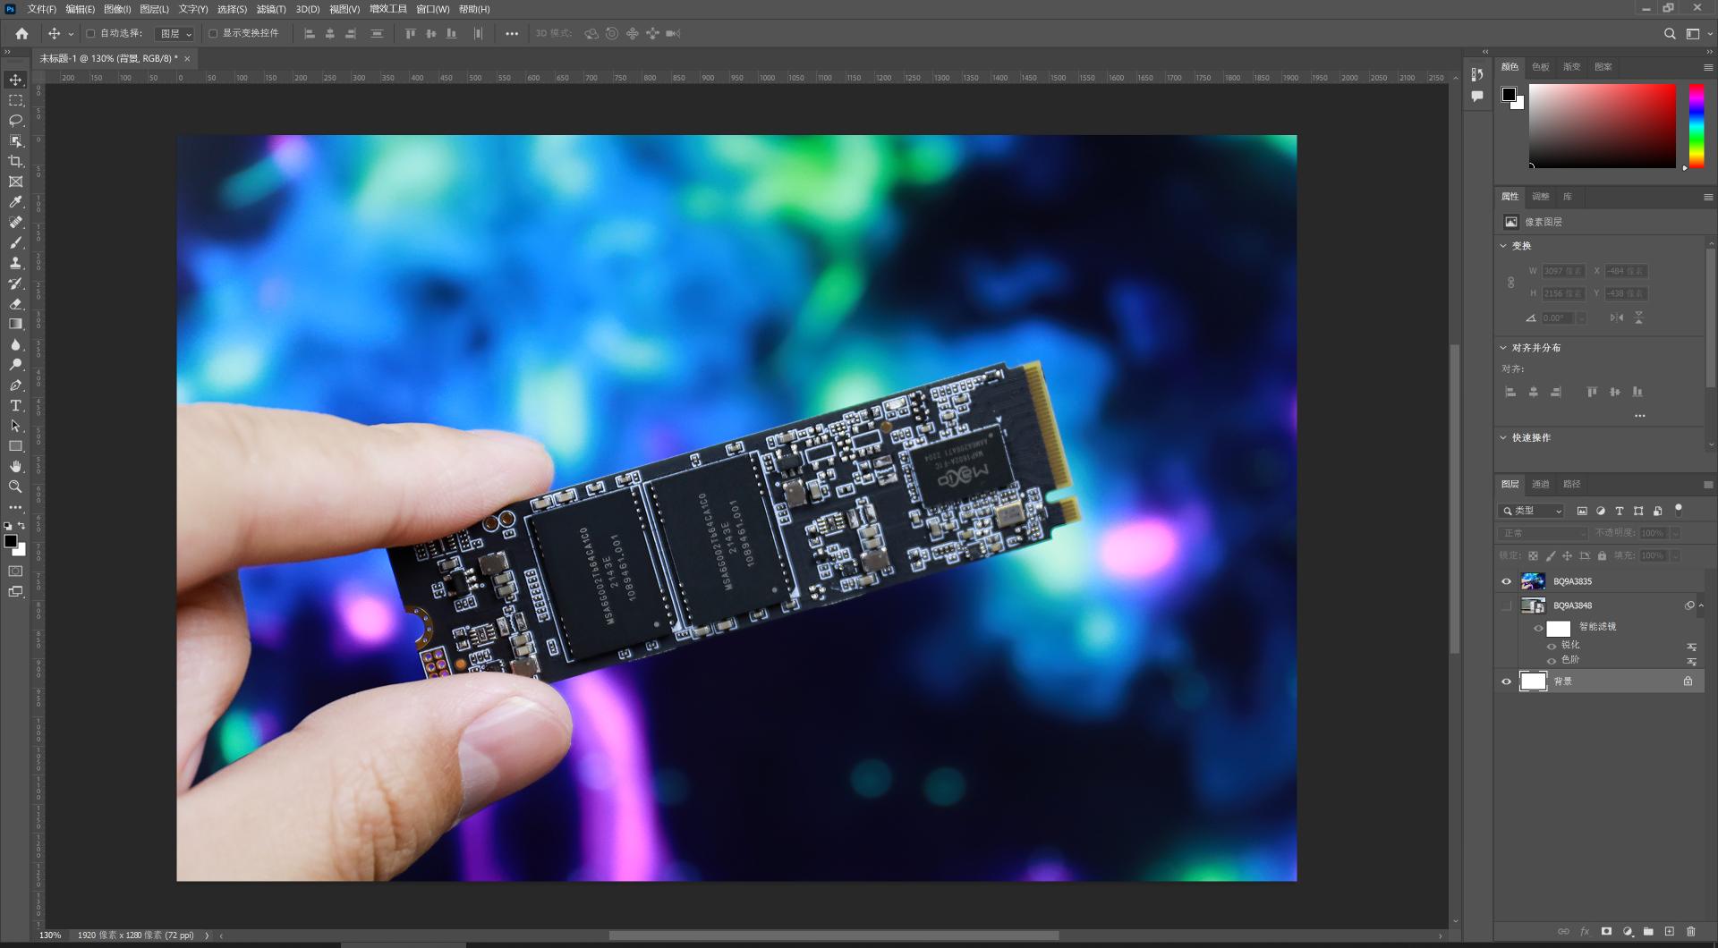Switch to the 通道 tab

pos(1541,484)
